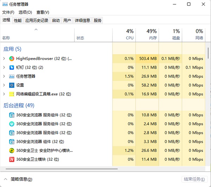
Task: Click the 结束任务(E) button
Action: (x=194, y=179)
